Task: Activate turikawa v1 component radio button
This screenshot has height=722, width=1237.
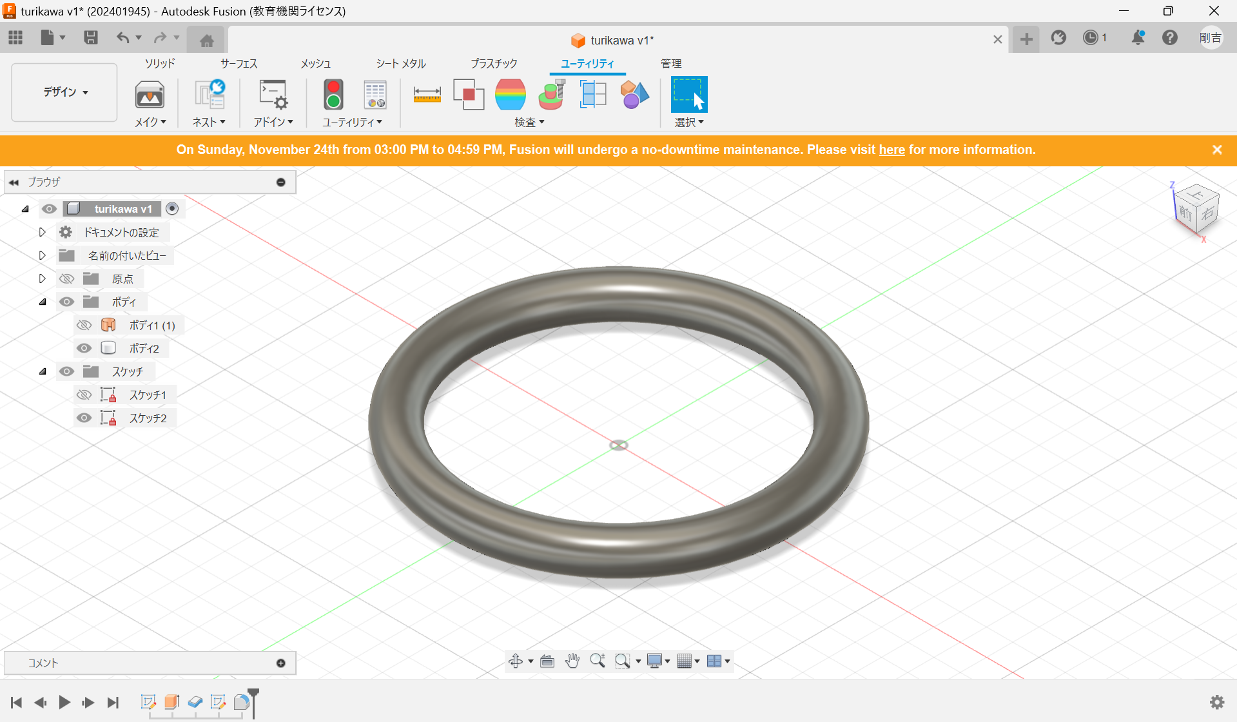Action: pyautogui.click(x=172, y=208)
